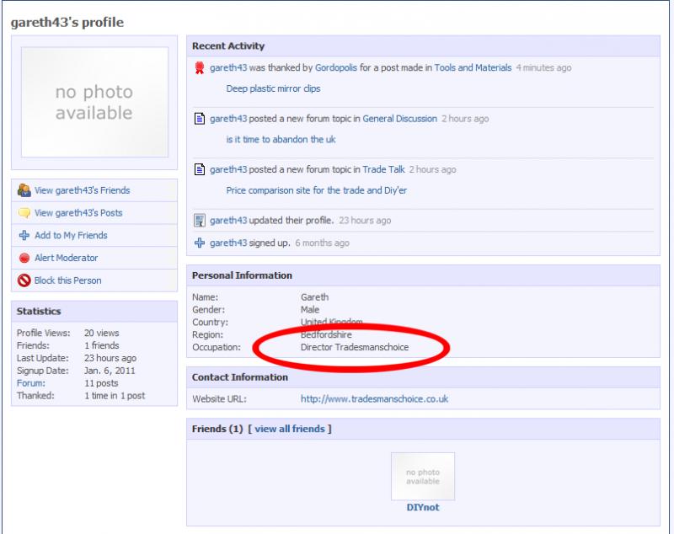Click the signed up plus icon

[200, 243]
